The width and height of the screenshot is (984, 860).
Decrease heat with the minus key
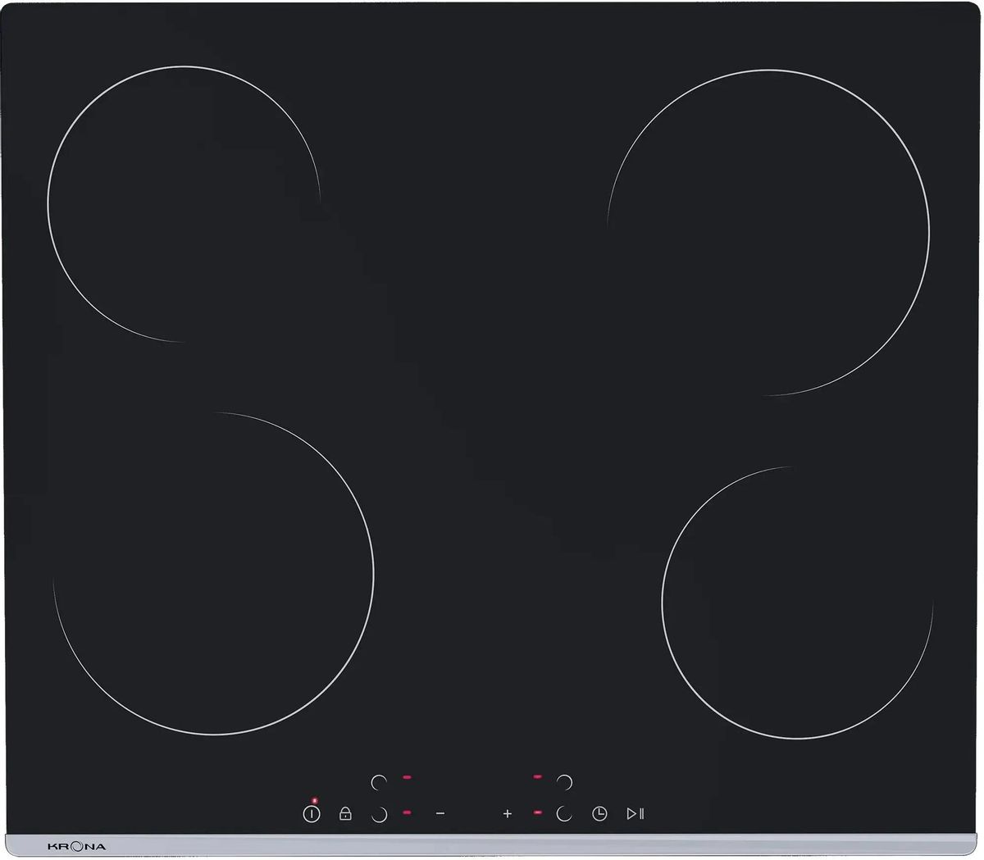(x=440, y=813)
